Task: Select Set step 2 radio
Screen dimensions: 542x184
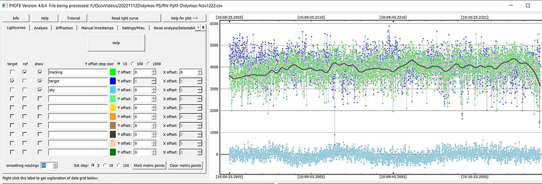Action: 93,165
